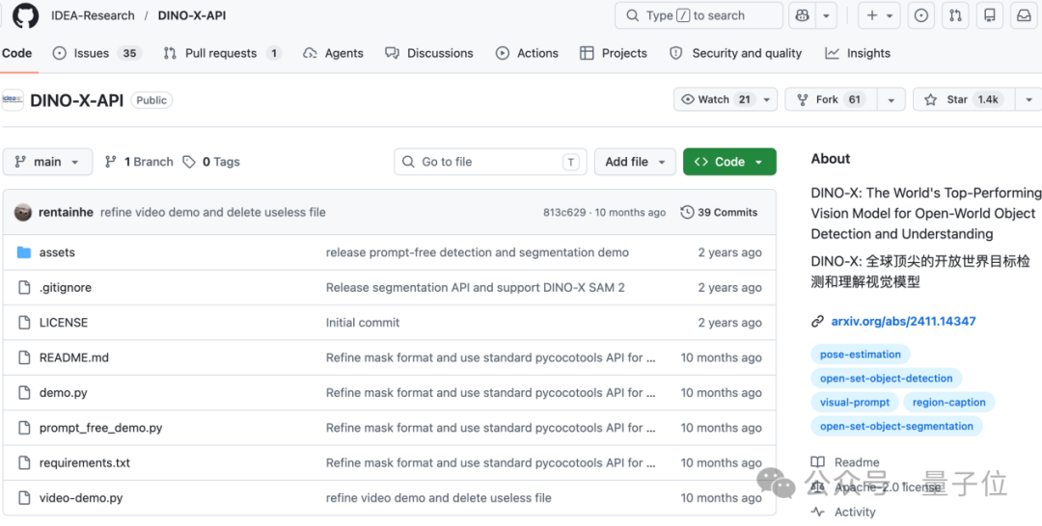Open the video-demo.py file

click(80, 498)
